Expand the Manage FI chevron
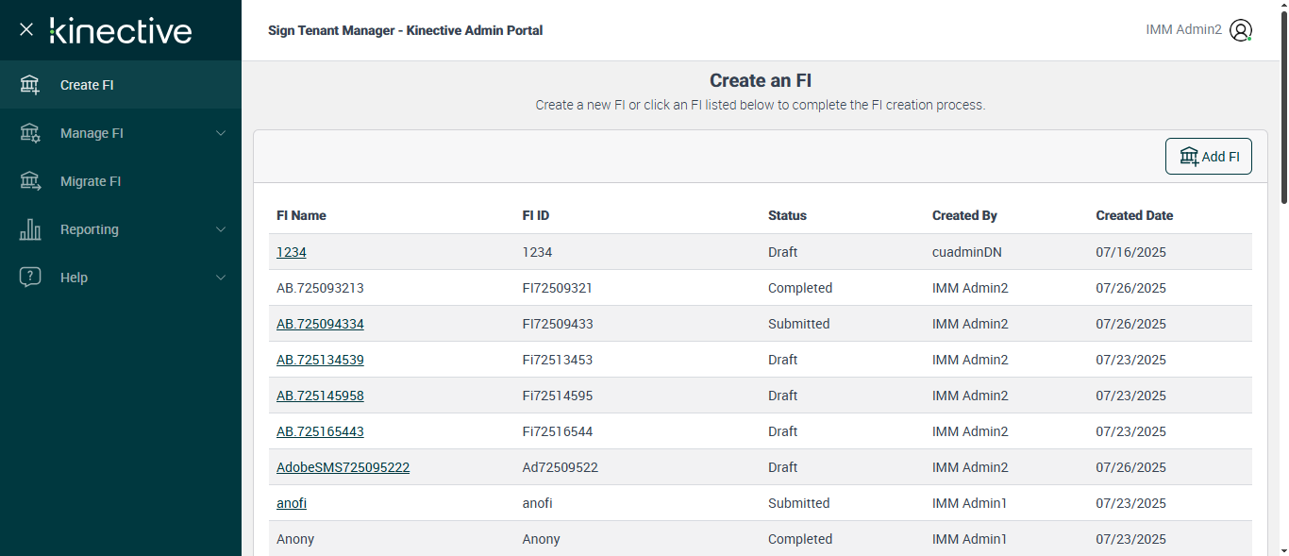The width and height of the screenshot is (1289, 556). click(x=221, y=133)
